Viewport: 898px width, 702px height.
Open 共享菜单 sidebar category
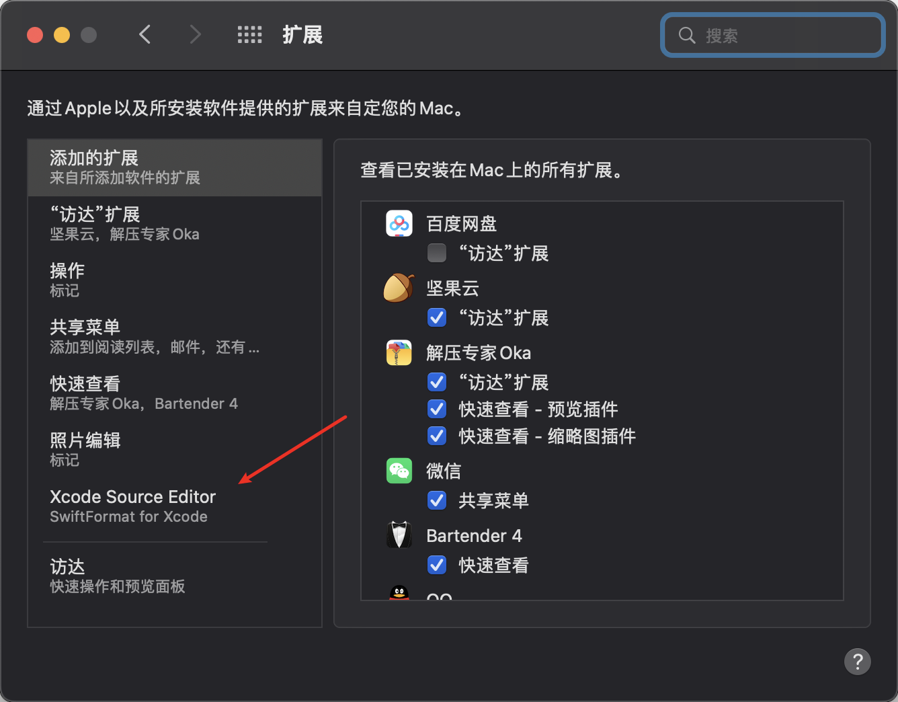(175, 337)
